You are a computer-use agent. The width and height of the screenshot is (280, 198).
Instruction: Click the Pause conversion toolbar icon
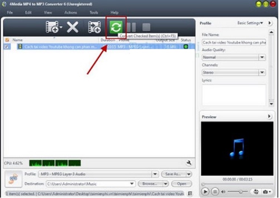[131, 27]
